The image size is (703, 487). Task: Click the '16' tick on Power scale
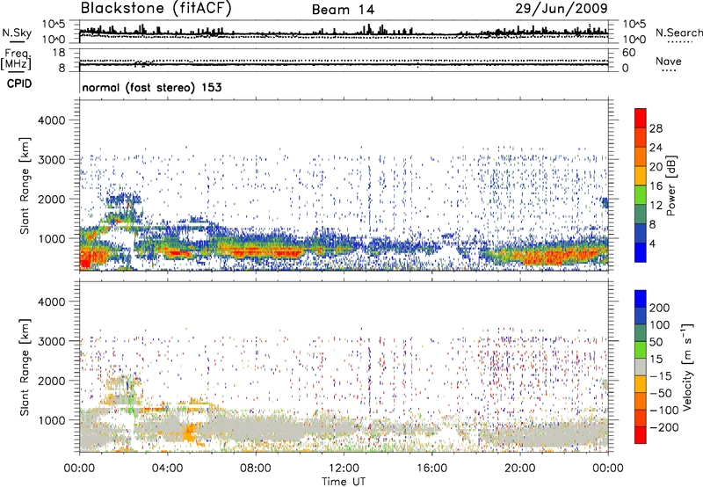pos(656,186)
